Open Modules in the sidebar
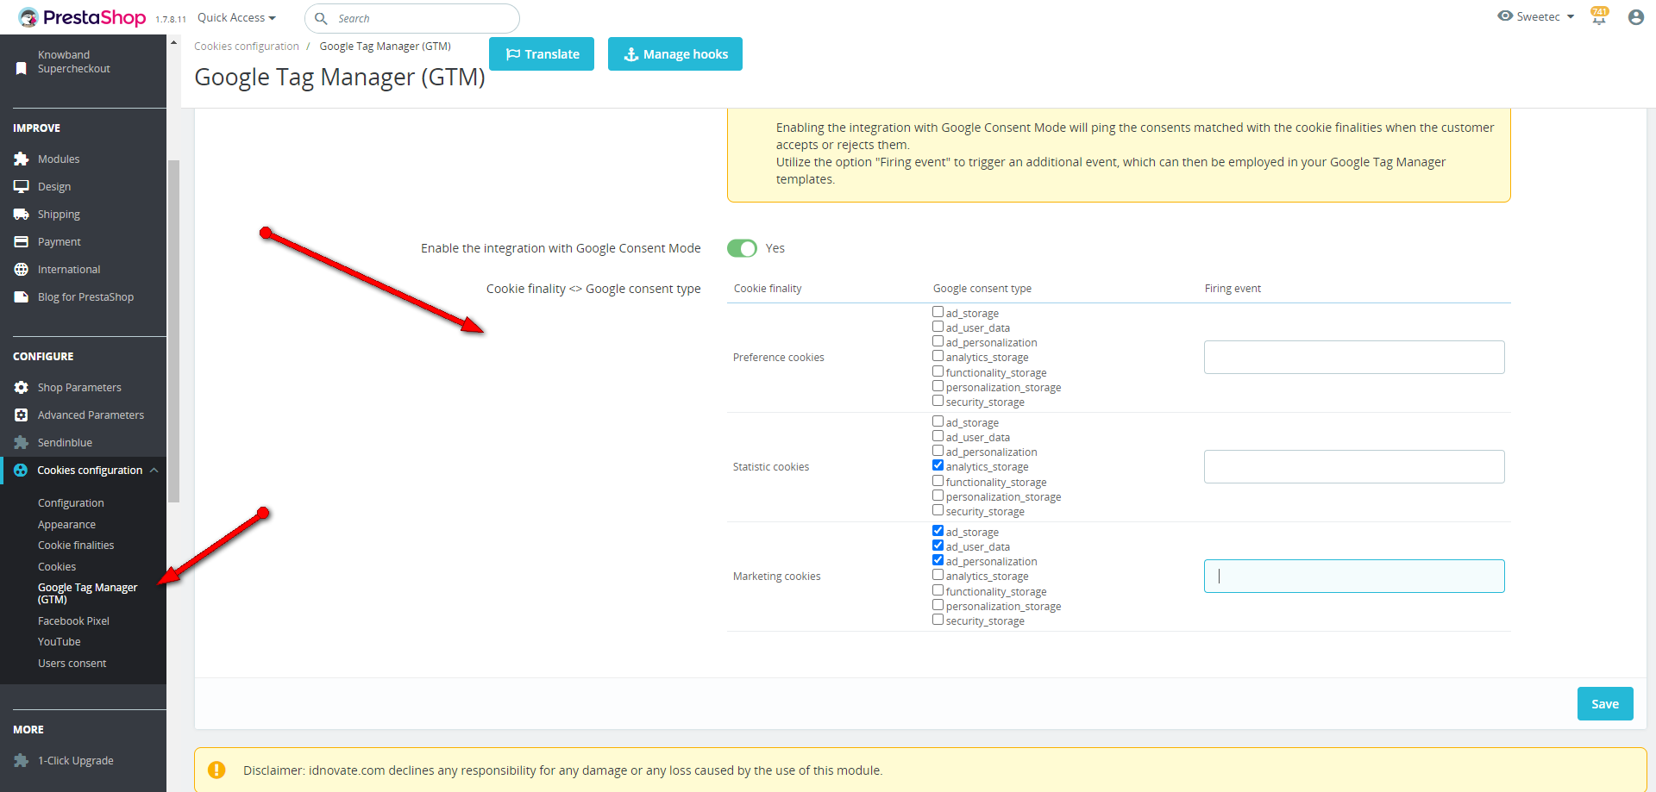 [x=59, y=159]
